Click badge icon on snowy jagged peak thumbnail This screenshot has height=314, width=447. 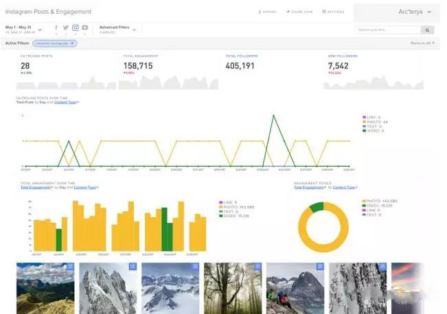(133, 267)
